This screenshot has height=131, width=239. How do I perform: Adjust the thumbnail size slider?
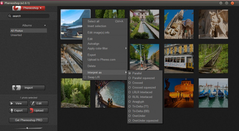click(x=27, y=128)
